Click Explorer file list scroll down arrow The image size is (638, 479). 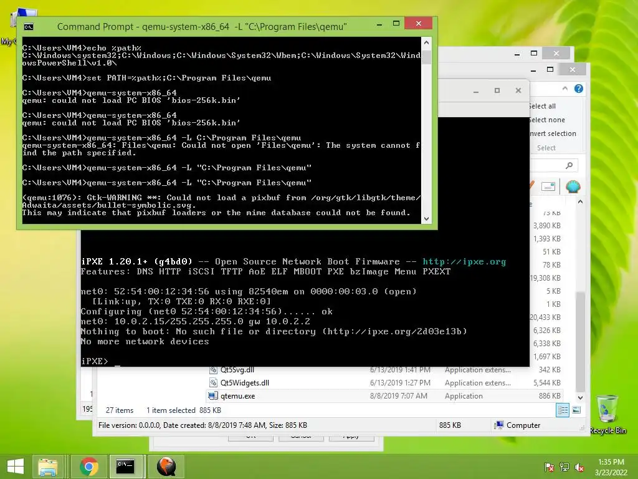[x=581, y=398]
